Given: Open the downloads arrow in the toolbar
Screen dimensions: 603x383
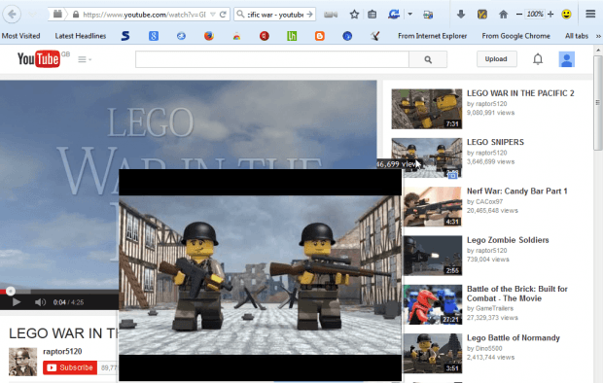Looking at the screenshot, I should [461, 15].
